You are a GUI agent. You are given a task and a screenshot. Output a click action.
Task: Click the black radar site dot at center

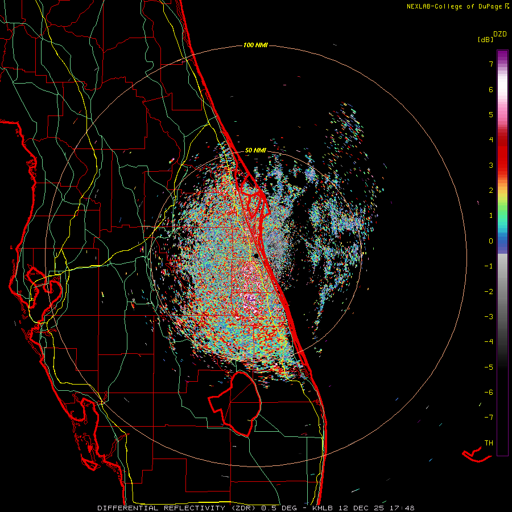point(257,255)
